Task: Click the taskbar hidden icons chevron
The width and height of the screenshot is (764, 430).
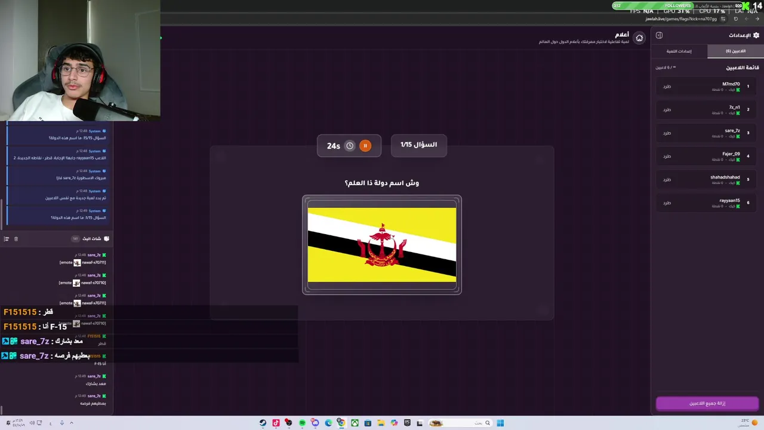Action: click(72, 423)
